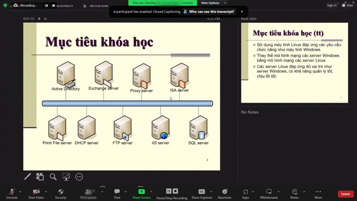Expand Share Screen options arrow

point(151,191)
